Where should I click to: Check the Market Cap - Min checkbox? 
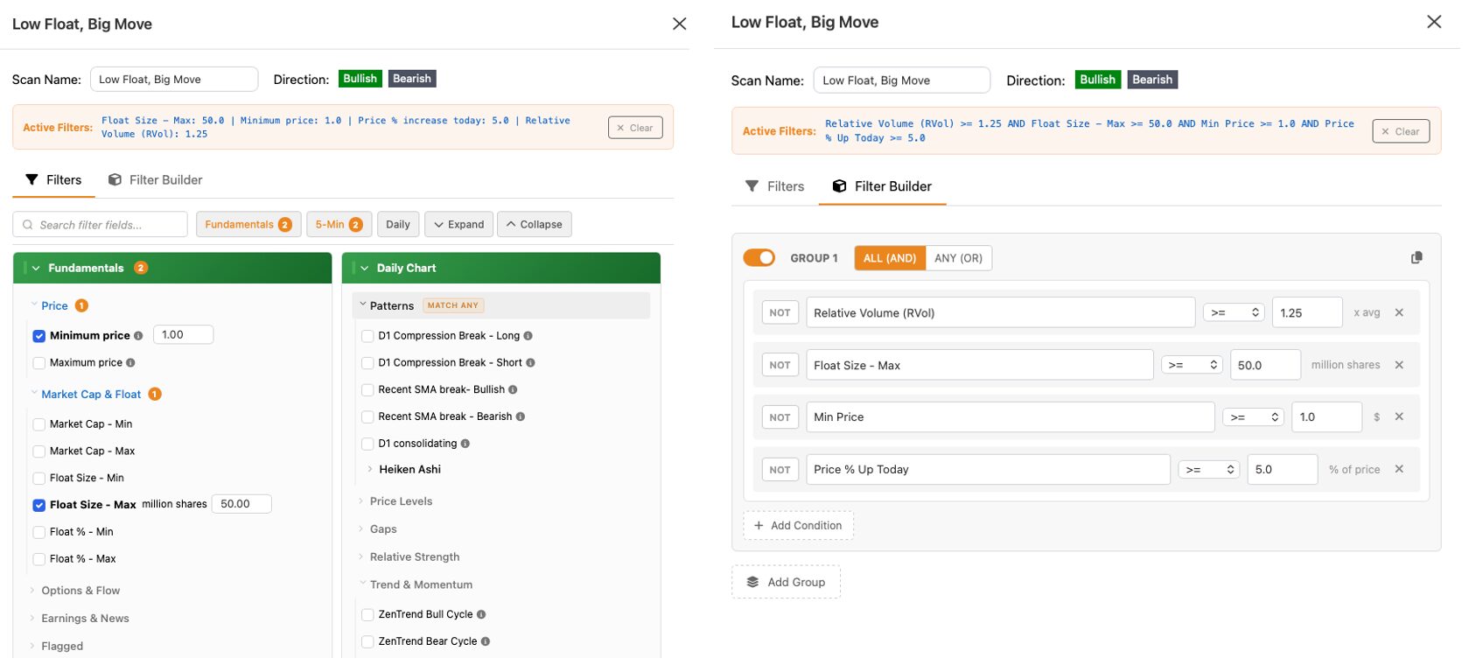(x=39, y=424)
